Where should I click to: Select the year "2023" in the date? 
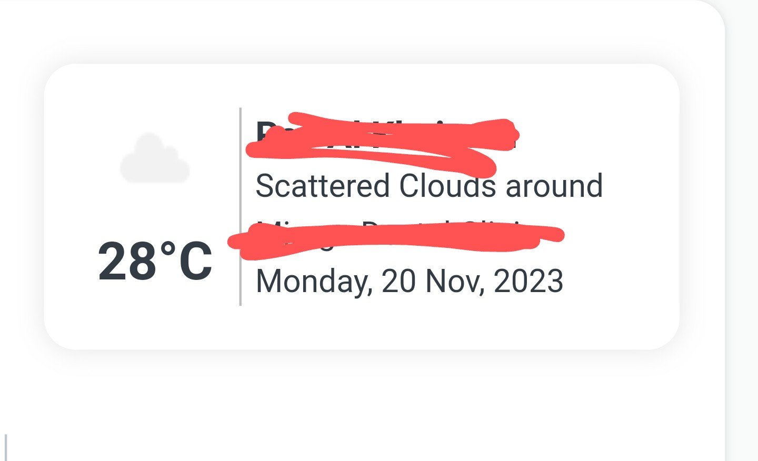528,281
